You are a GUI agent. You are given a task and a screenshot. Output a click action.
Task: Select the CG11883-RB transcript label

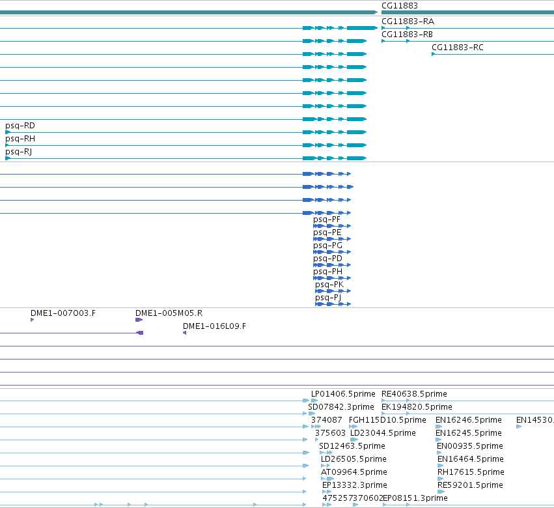pos(407,35)
